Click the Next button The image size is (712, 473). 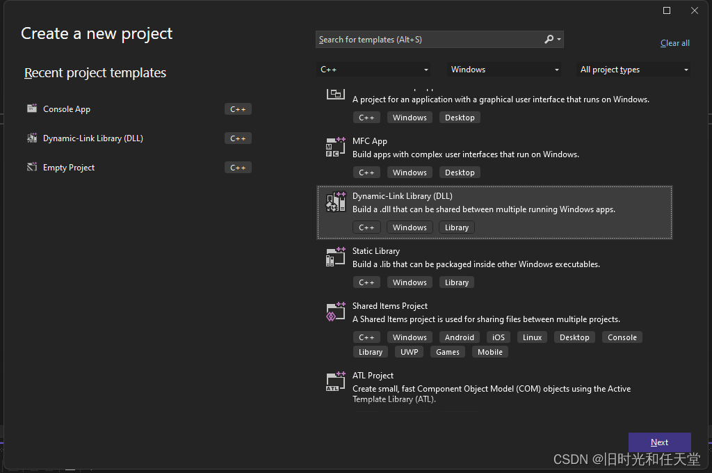659,442
